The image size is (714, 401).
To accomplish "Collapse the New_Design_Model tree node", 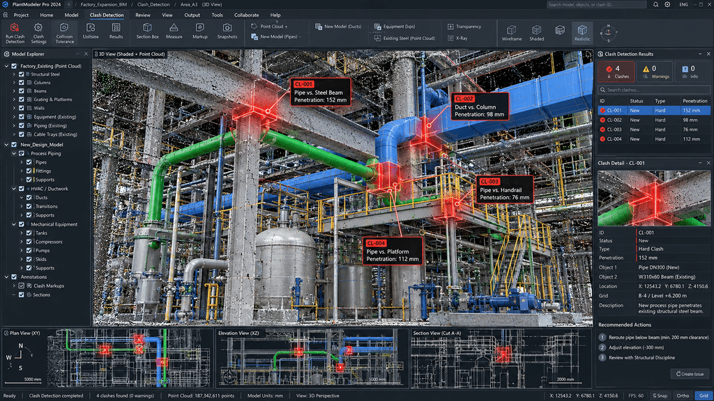I will pos(6,145).
